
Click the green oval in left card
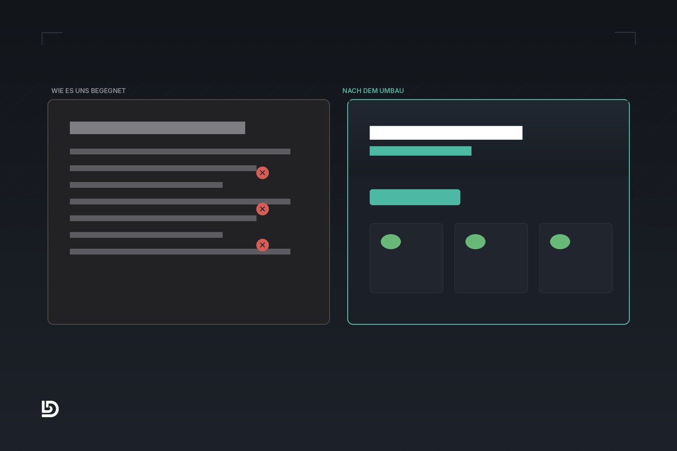(391, 242)
